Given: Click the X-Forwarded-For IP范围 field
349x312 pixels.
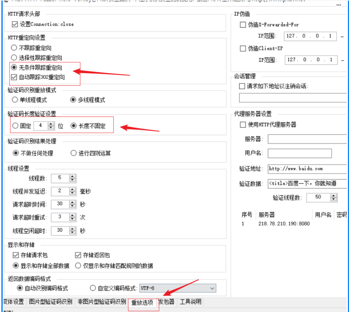Looking at the screenshot, I should coord(310,36).
